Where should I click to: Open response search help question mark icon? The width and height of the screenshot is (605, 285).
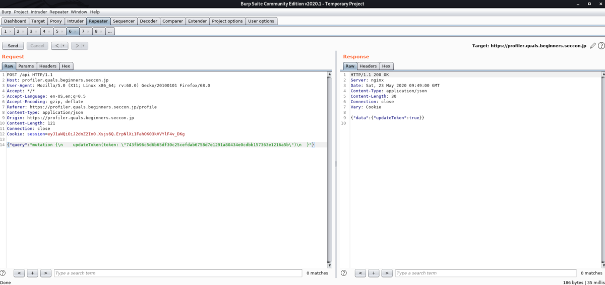coord(344,273)
